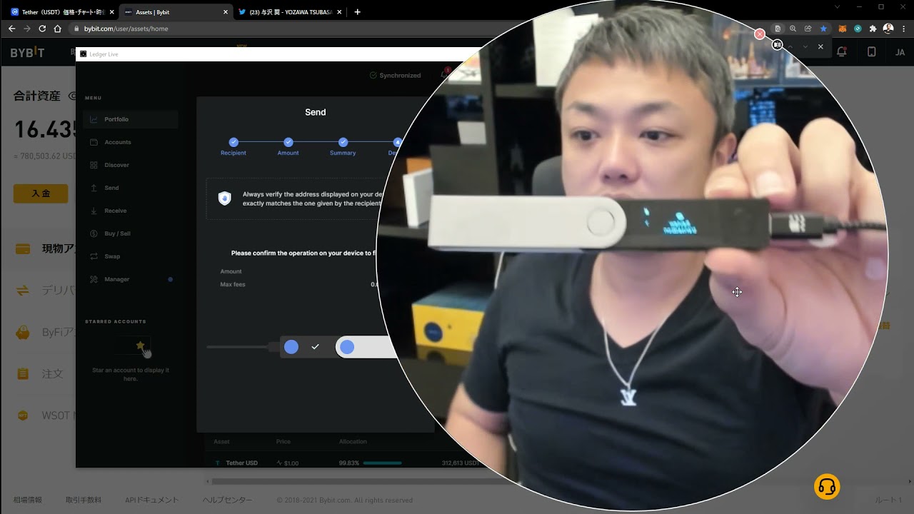Open the 相場情報 footer link
Image resolution: width=914 pixels, height=514 pixels.
(28, 500)
